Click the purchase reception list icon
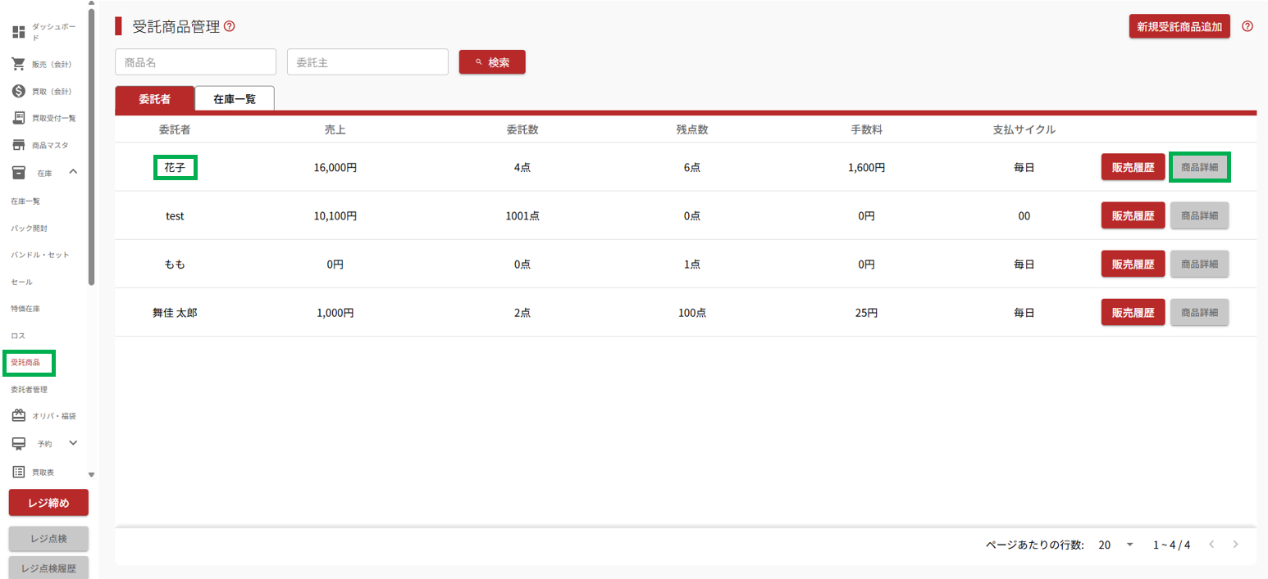The width and height of the screenshot is (1268, 579). pyautogui.click(x=18, y=118)
